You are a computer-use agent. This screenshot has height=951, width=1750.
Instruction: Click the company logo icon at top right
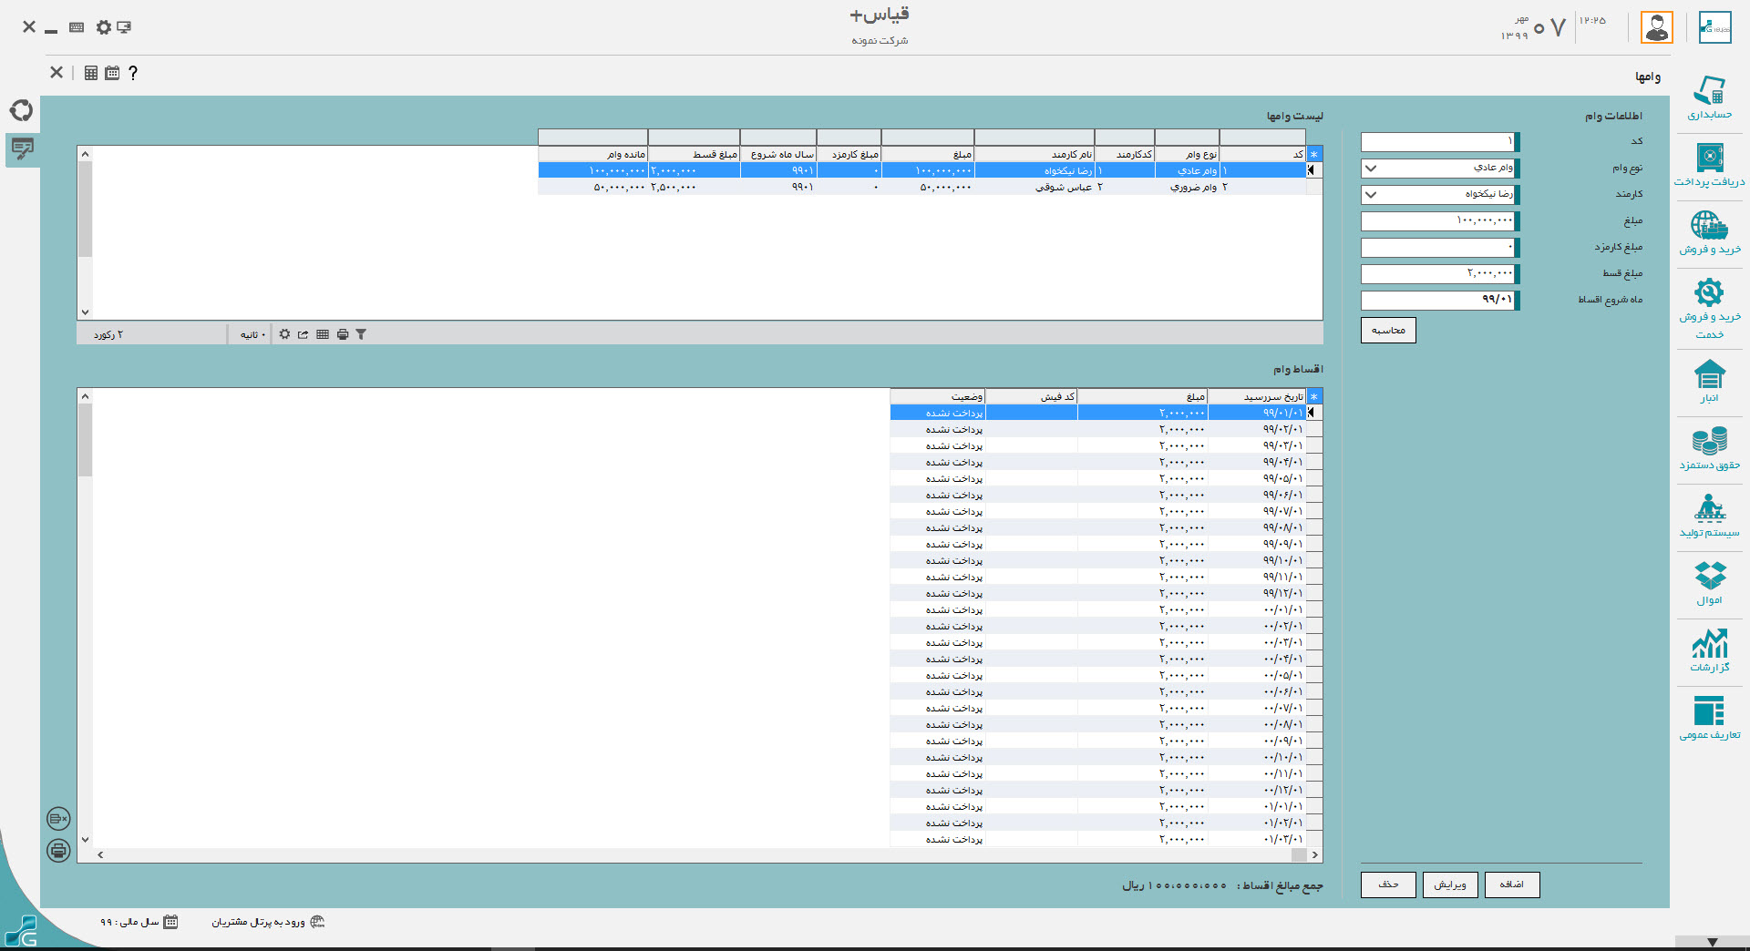[1714, 27]
